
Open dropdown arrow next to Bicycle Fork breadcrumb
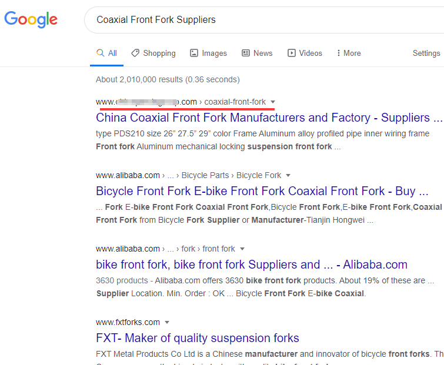288,176
